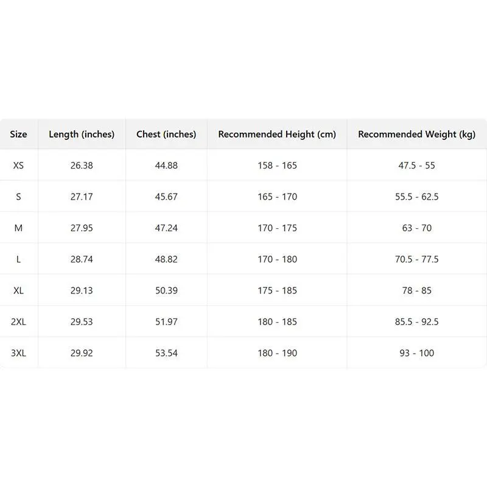Select the XL size row label
The image size is (487, 487).
(x=18, y=290)
